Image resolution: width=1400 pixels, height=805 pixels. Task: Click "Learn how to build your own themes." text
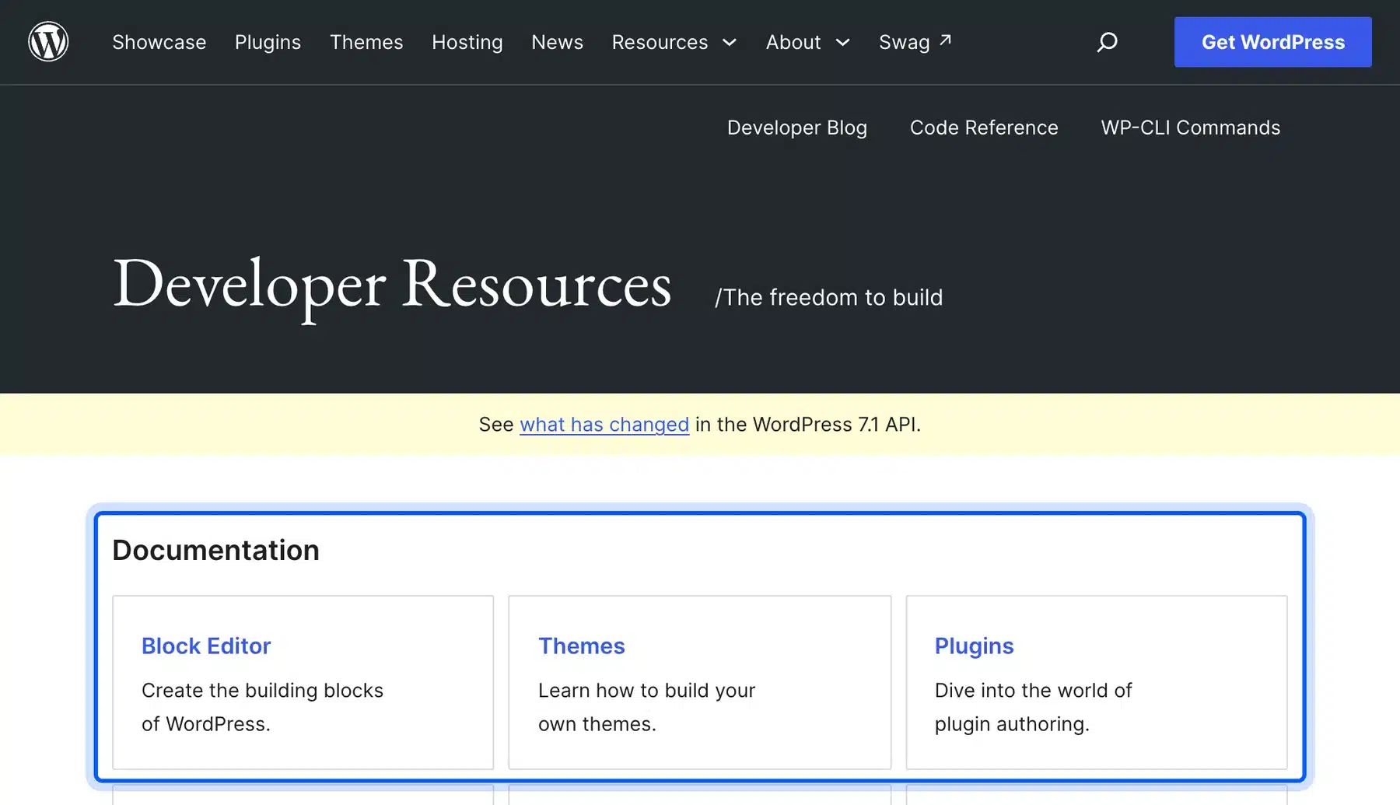coord(646,707)
